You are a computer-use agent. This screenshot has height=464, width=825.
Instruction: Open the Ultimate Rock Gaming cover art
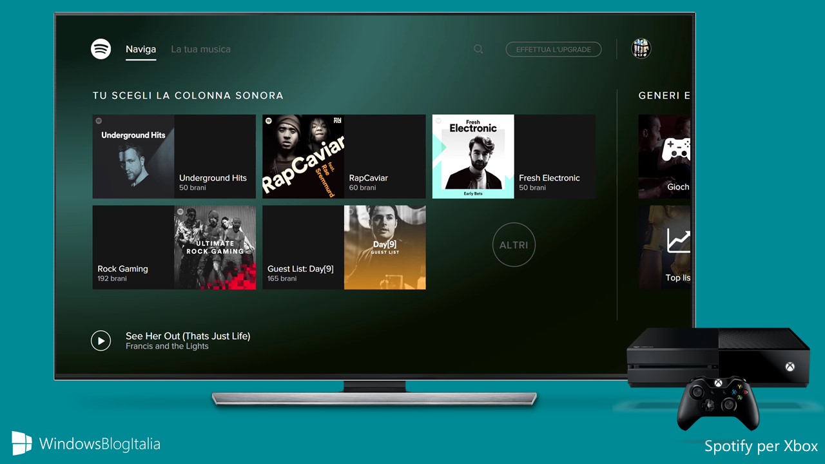(x=215, y=247)
